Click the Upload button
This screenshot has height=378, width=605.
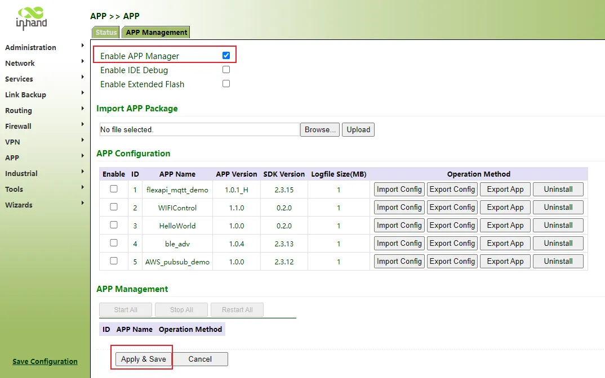(x=358, y=129)
